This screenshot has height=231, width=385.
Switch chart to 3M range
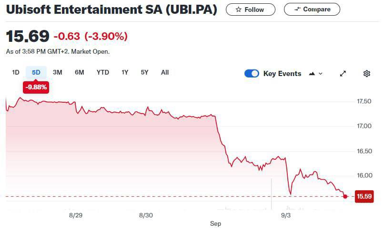(x=57, y=72)
